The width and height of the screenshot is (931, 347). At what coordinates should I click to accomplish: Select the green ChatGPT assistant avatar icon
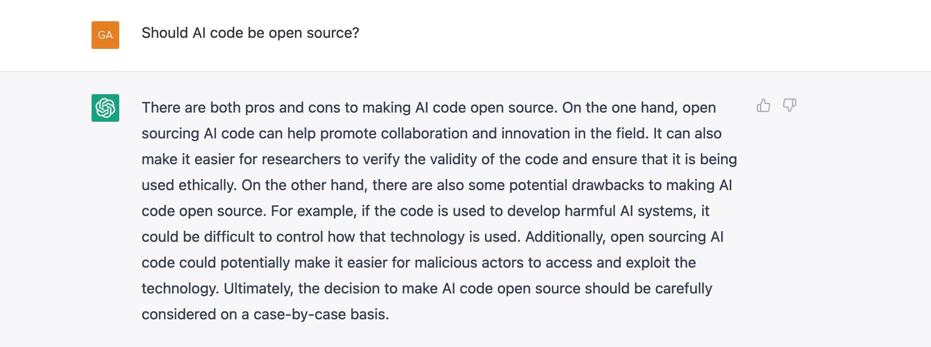coord(105,107)
